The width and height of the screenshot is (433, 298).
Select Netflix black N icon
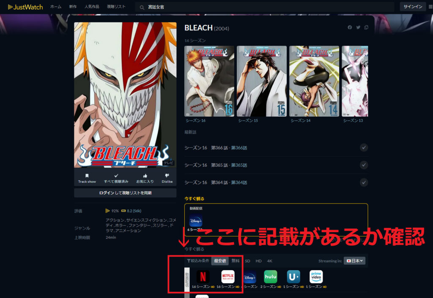[x=203, y=276]
